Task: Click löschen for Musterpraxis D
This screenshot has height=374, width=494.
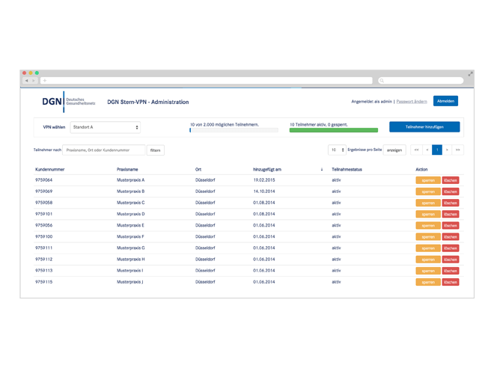Action: (x=451, y=215)
